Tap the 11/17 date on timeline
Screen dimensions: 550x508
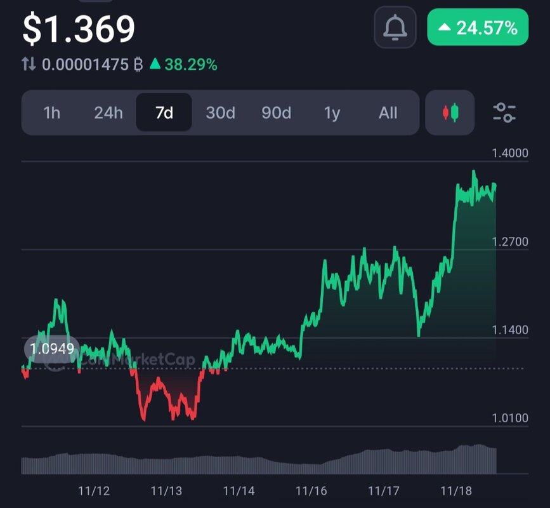pyautogui.click(x=383, y=491)
